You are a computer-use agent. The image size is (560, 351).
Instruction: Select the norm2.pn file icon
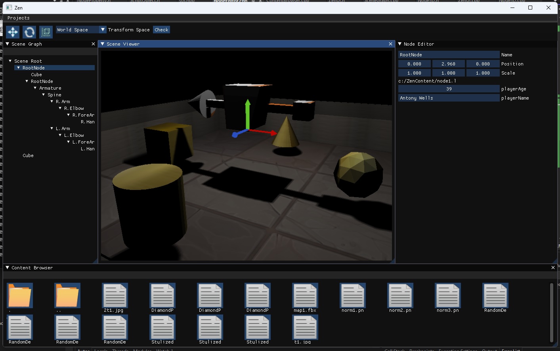[400, 295]
